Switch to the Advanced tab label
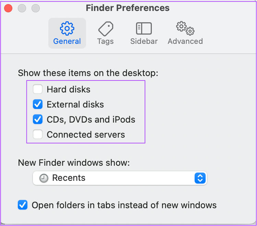Viewport: 257px width, 226px height. pos(185,41)
